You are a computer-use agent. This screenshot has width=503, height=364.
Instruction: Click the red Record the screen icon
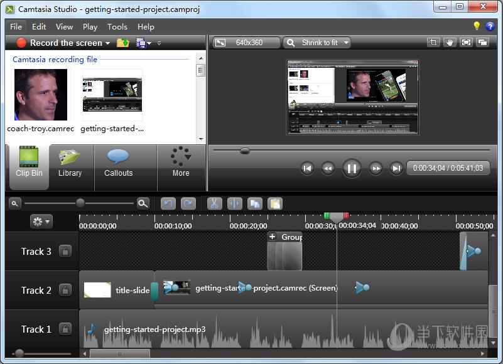pos(21,43)
